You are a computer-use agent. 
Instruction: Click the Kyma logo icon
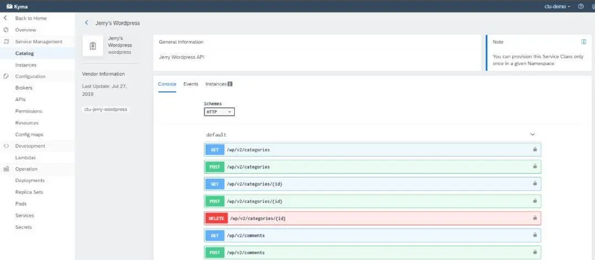coord(10,7)
